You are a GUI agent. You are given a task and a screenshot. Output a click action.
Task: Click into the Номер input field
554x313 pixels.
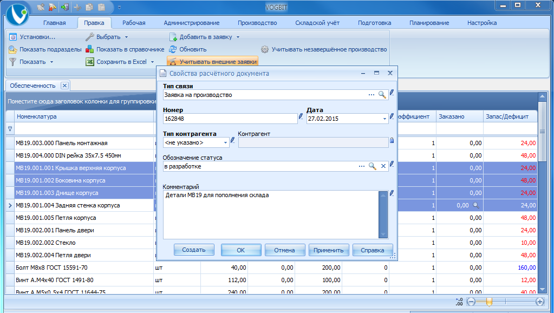click(x=230, y=119)
